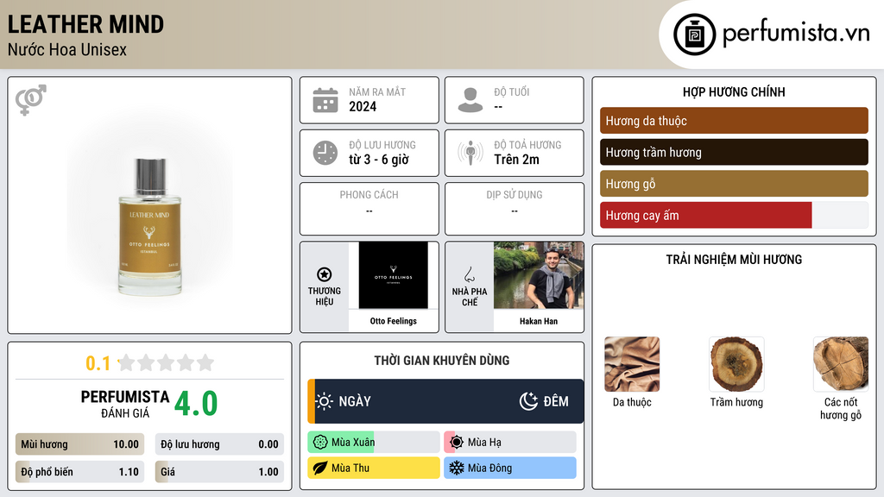The height and width of the screenshot is (497, 884).
Task: Click the Hương da thuộc accord bar
Action: coord(734,121)
